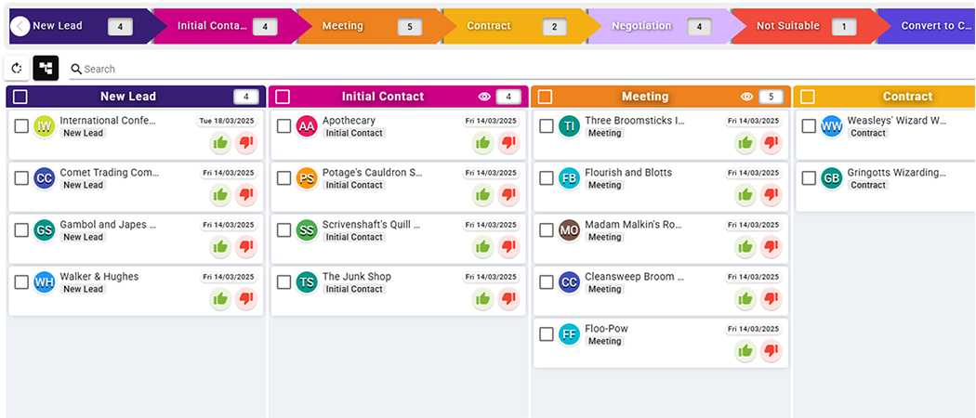The width and height of the screenshot is (976, 418).
Task: Check the Weasleys' Wizard card checkbox
Action: click(809, 126)
